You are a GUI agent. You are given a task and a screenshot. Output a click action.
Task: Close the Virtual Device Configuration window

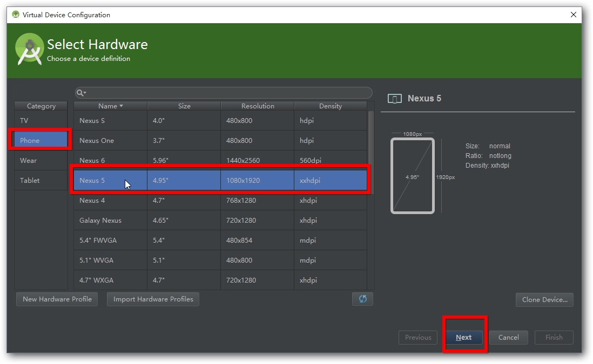(574, 15)
